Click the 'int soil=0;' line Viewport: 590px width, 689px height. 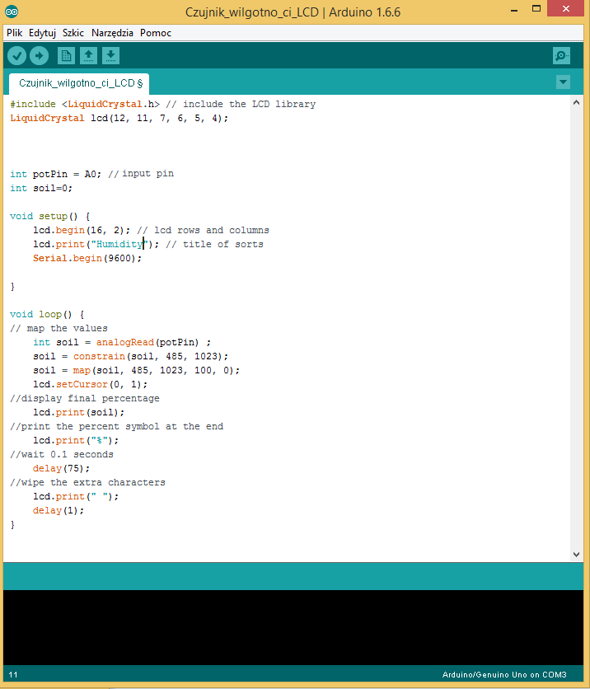(x=41, y=188)
